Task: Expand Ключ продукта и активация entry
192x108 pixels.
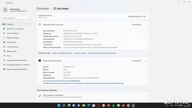Action: click(x=146, y=96)
